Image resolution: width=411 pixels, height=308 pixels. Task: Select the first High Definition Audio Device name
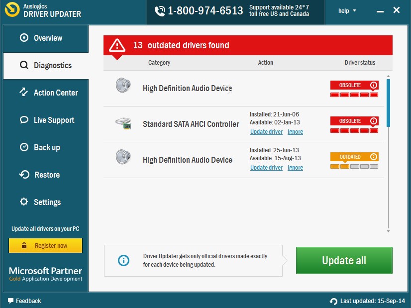[x=188, y=89]
